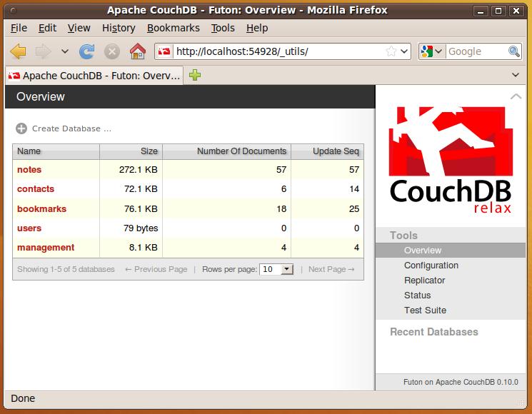Screen dimensions: 532x414
Task: Click the Stop loading icon
Action: coord(112,51)
